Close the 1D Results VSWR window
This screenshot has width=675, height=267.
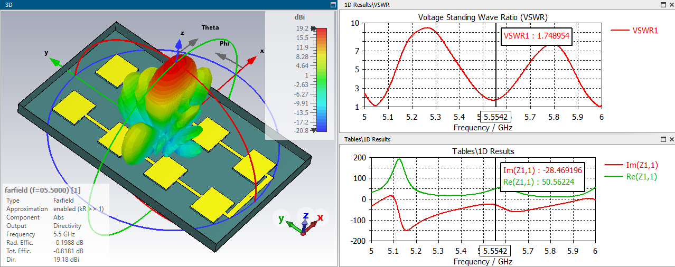click(671, 5)
